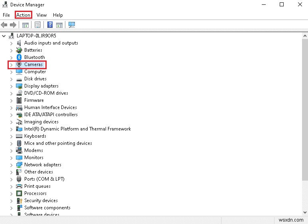Open the File menu
The height and width of the screenshot is (224, 308).
coord(6,15)
